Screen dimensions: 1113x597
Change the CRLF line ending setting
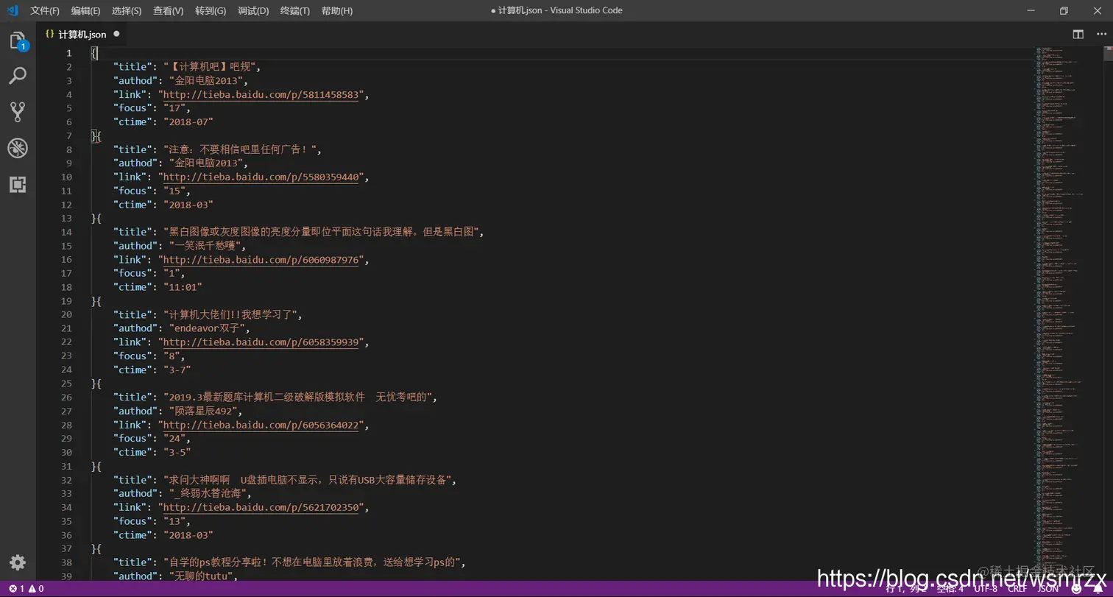pos(1017,589)
